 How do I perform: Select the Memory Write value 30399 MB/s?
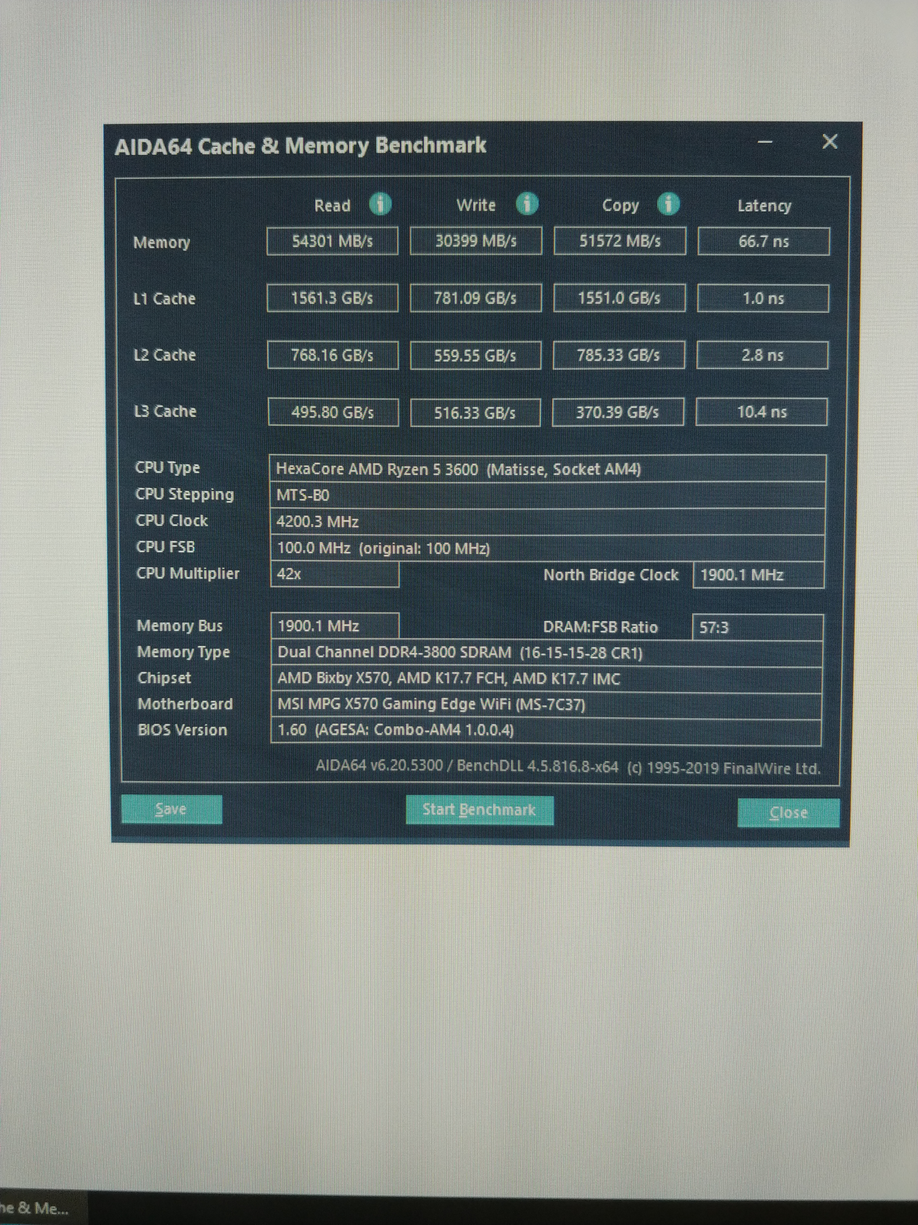click(476, 241)
